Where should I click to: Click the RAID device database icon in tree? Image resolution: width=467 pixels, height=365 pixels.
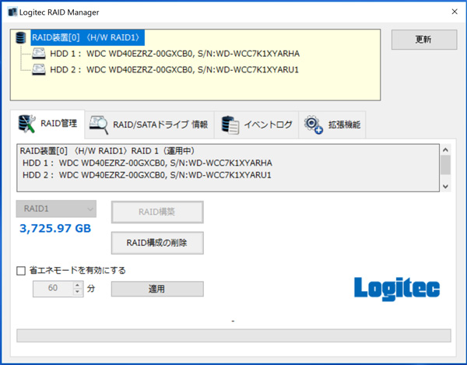coord(20,38)
